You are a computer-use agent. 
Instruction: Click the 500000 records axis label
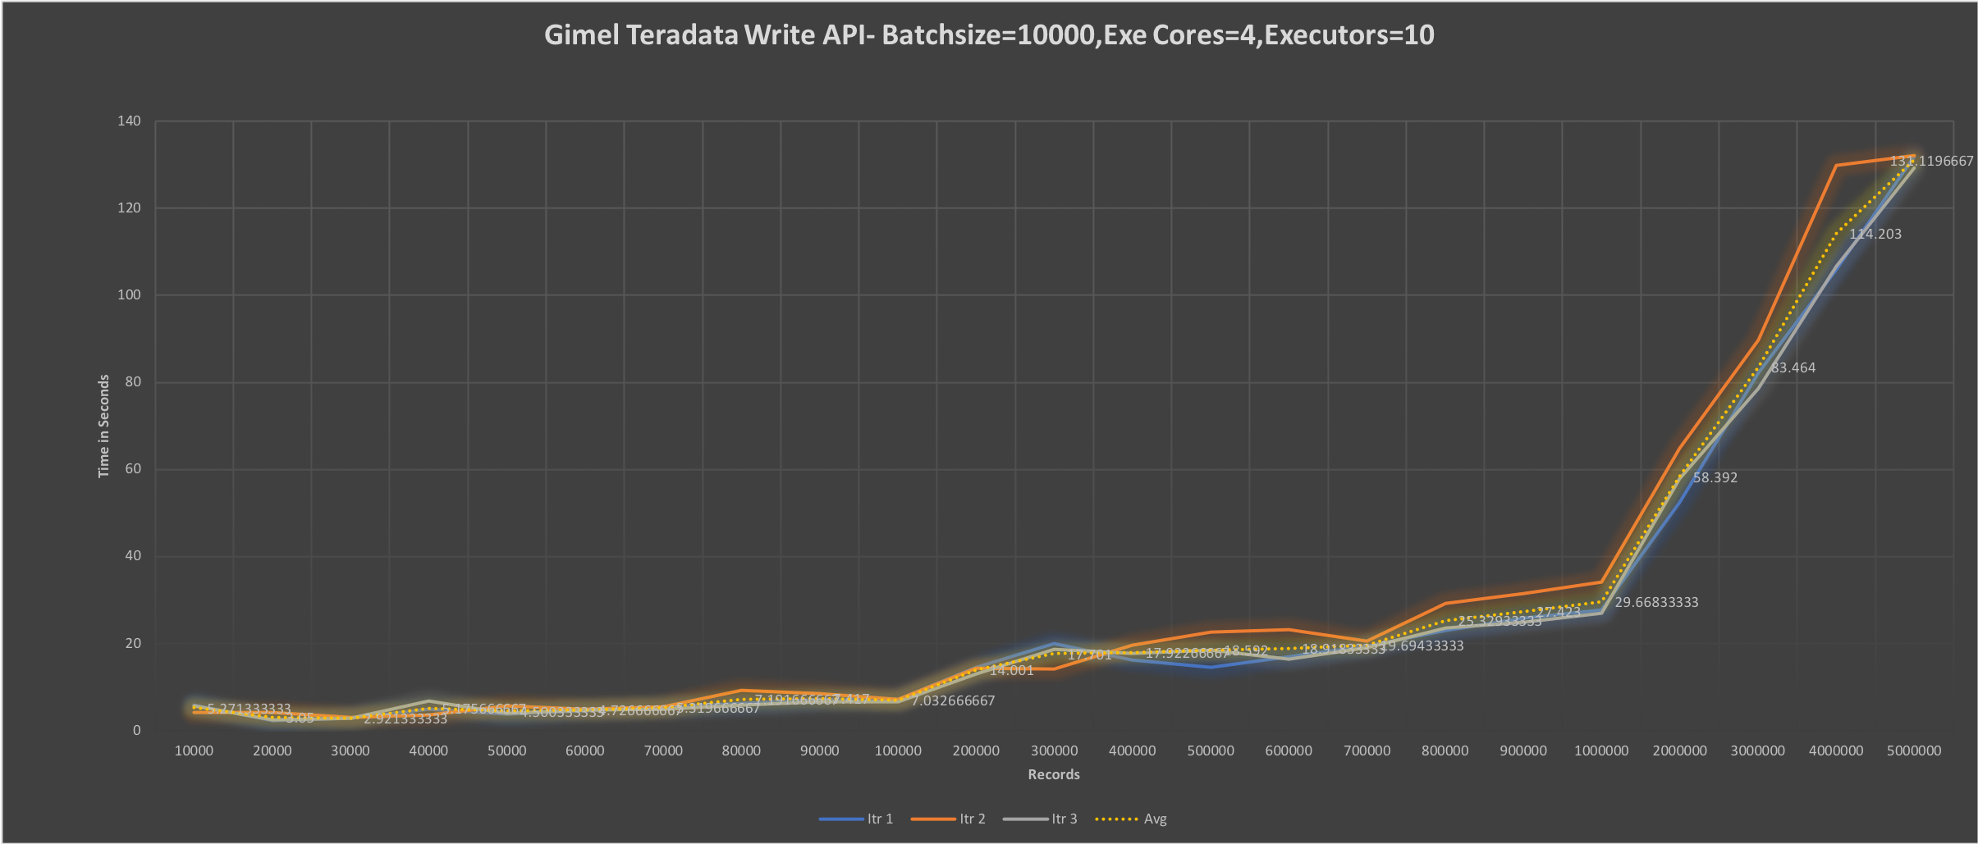point(1211,750)
